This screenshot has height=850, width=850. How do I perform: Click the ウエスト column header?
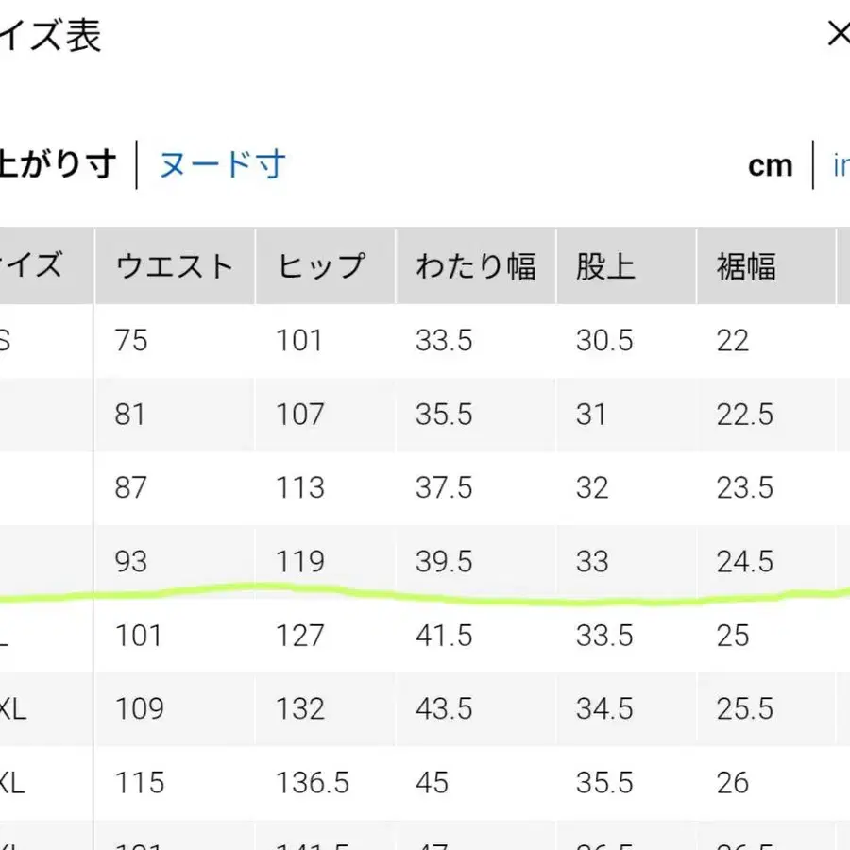click(x=174, y=265)
